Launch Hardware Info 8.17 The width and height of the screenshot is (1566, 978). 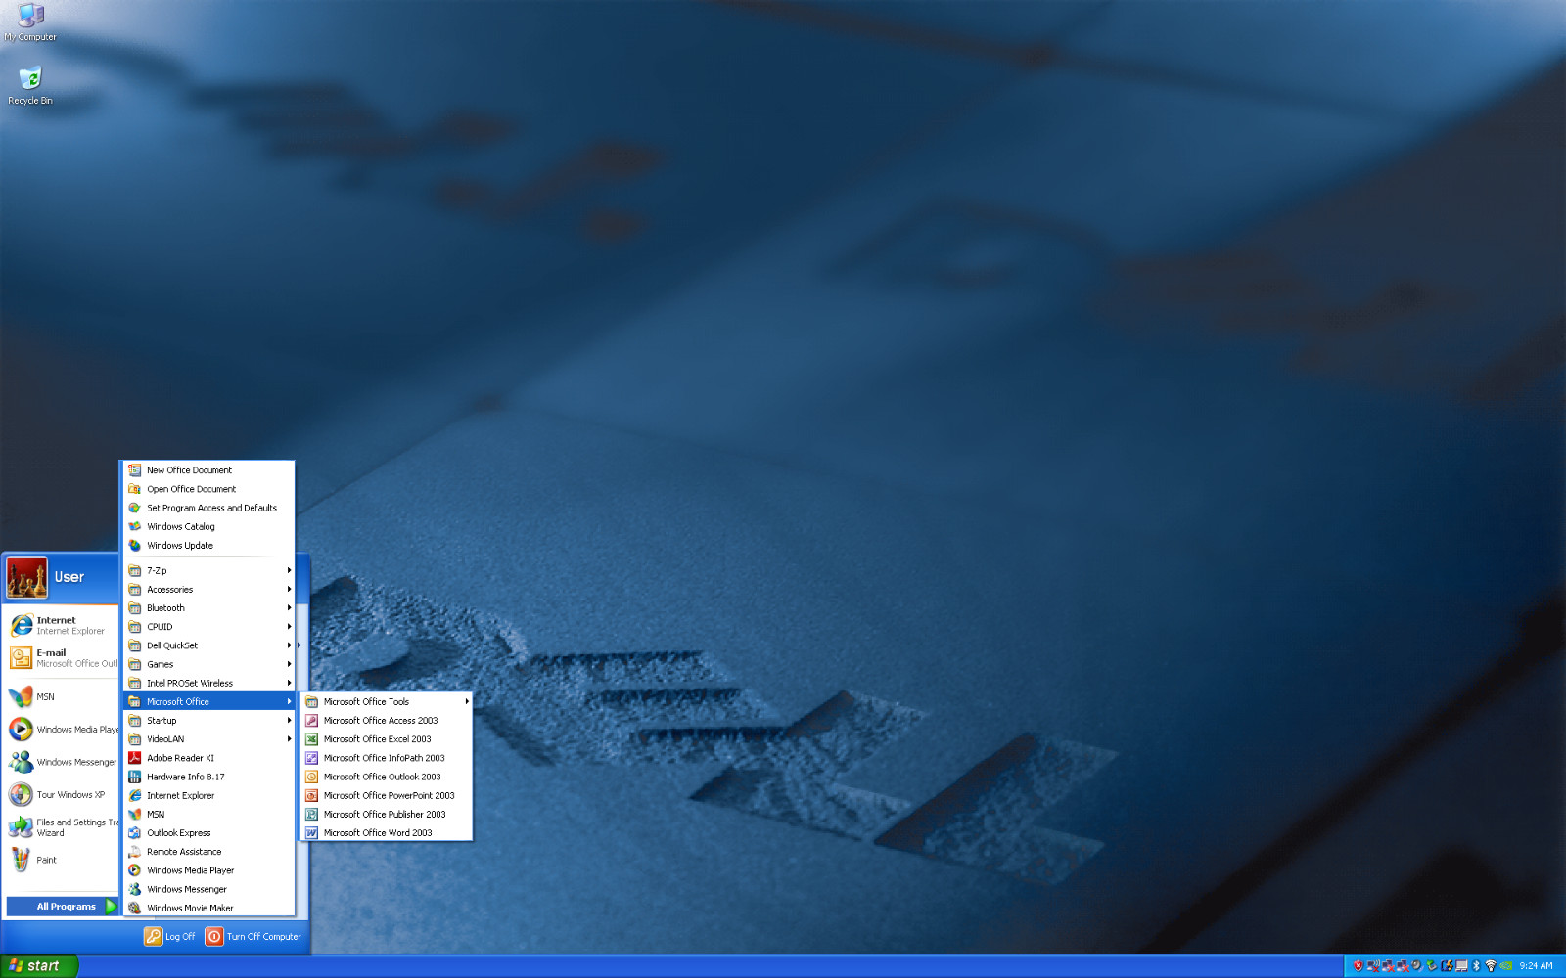click(x=209, y=777)
